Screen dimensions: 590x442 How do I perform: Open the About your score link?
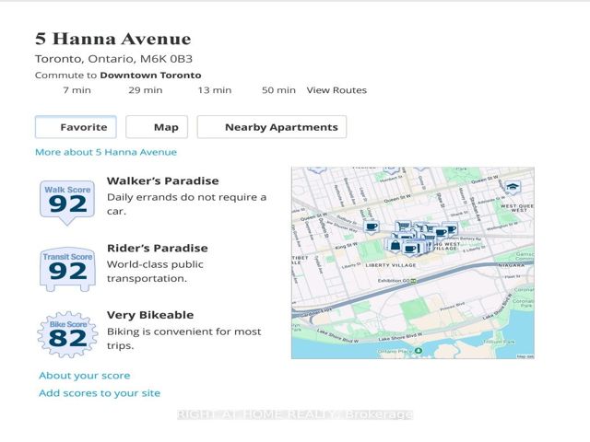point(85,376)
